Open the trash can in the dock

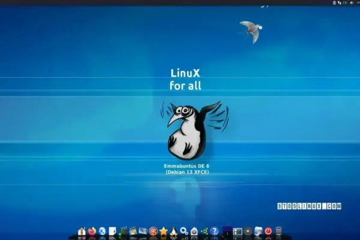click(278, 231)
